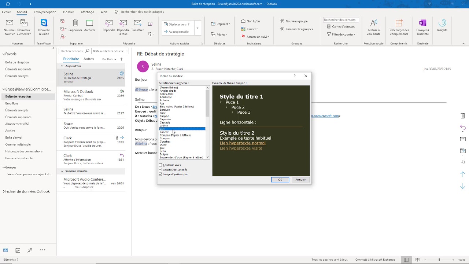Click in Rechercher des contacts field
469x264 pixels.
click(340, 20)
